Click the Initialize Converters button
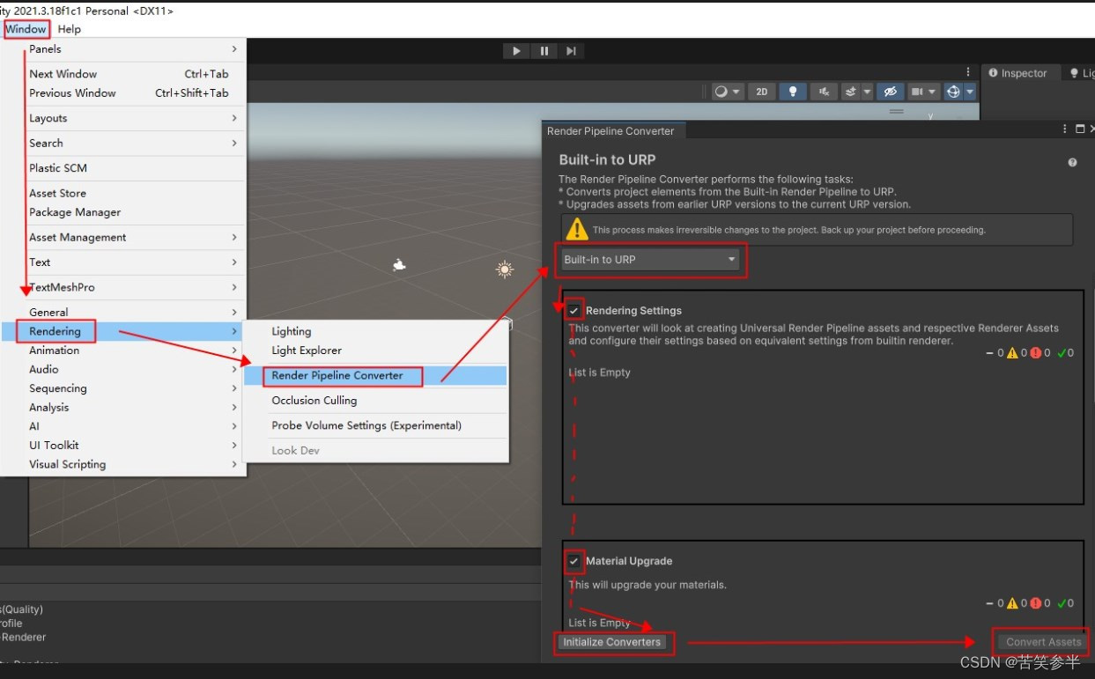This screenshot has width=1095, height=679. click(x=613, y=642)
